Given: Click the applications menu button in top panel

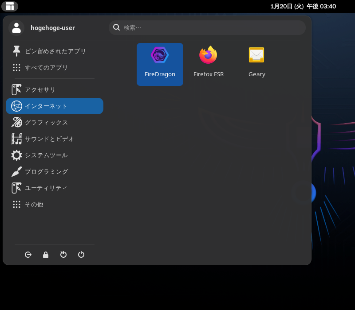Looking at the screenshot, I should click(10, 6).
